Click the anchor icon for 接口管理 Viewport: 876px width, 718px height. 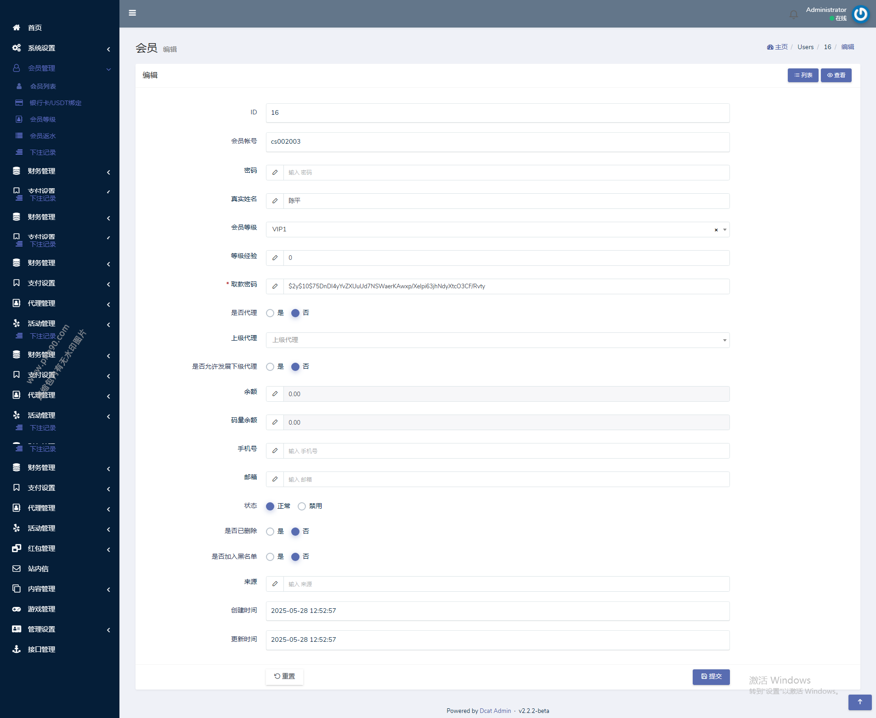(x=17, y=649)
